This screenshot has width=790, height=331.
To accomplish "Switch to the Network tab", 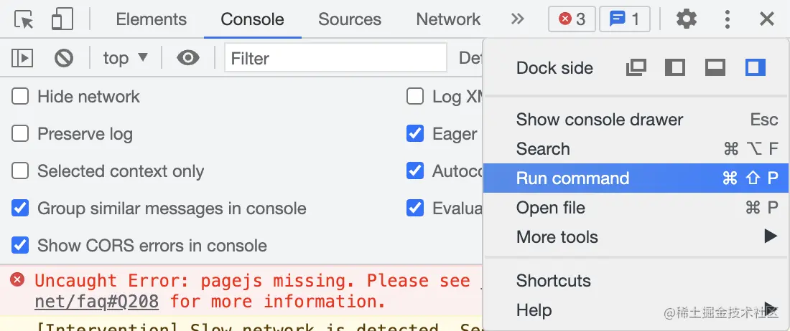I will 448,19.
